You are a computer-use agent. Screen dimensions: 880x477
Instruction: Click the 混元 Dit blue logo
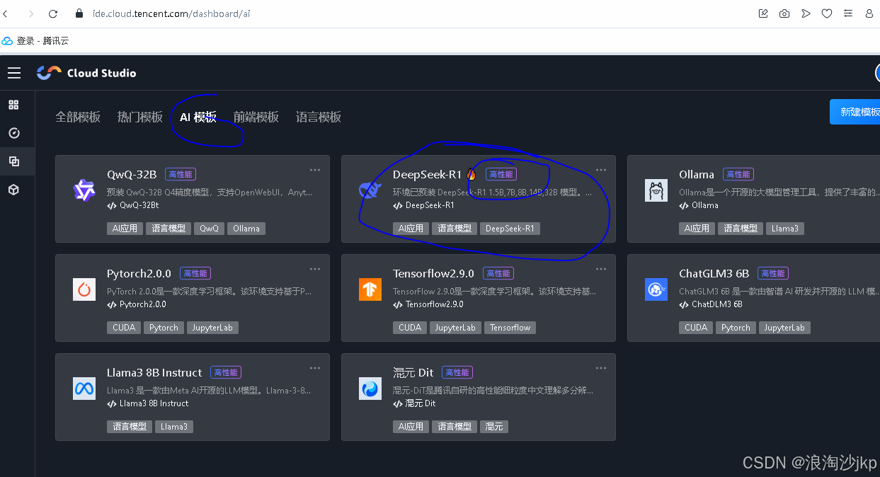pos(370,389)
